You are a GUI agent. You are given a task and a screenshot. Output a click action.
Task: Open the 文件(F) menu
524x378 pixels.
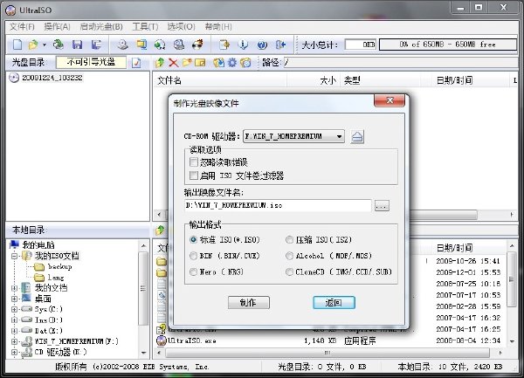[x=22, y=27]
